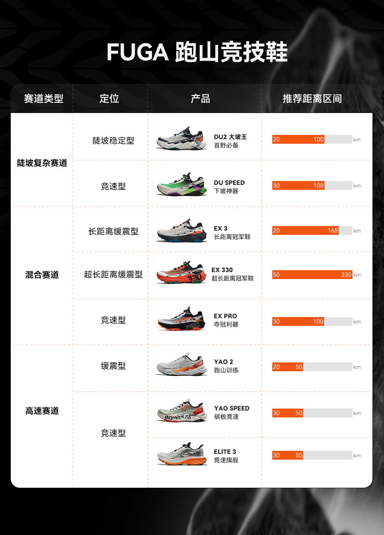Click the 产品 column header
The height and width of the screenshot is (535, 384).
click(x=200, y=99)
